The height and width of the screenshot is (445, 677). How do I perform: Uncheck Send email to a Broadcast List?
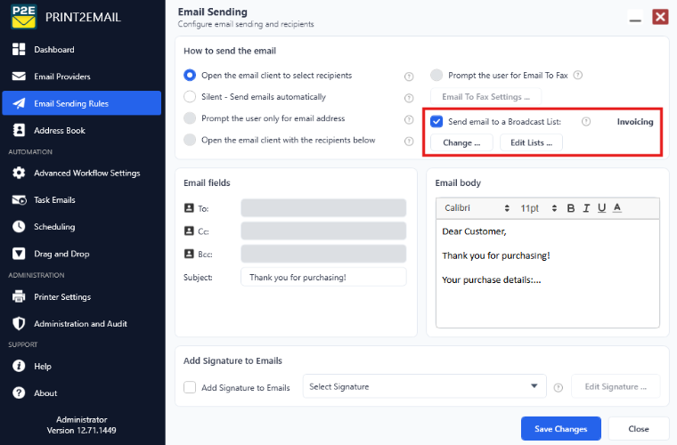click(x=436, y=122)
